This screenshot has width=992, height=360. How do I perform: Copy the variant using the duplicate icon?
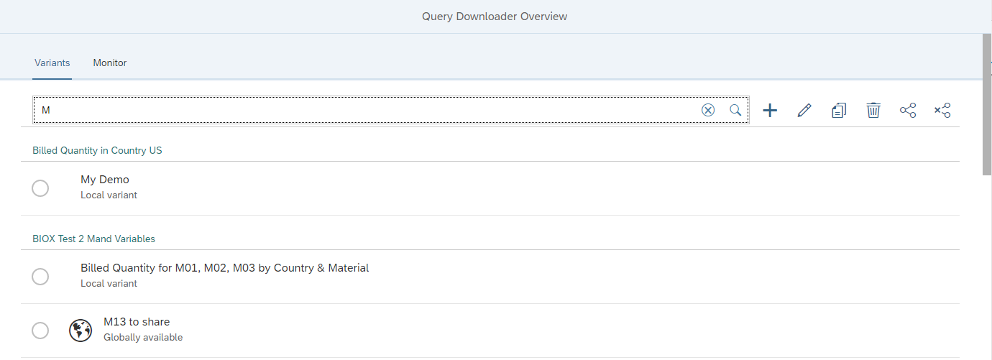click(839, 110)
